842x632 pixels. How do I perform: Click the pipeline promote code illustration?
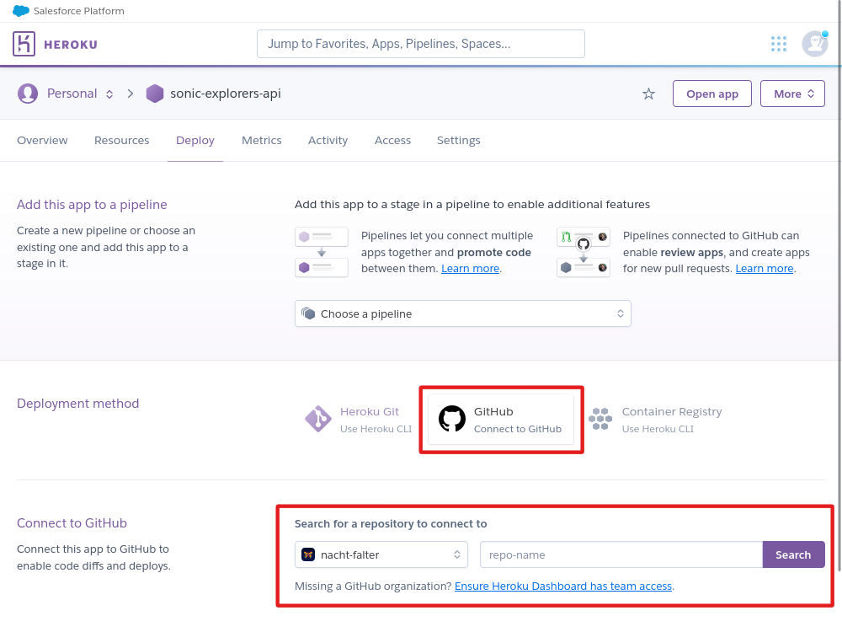click(321, 252)
